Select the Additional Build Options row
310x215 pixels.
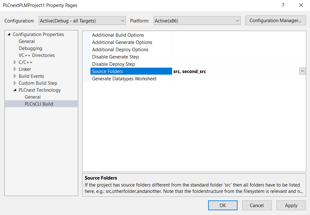click(x=118, y=35)
